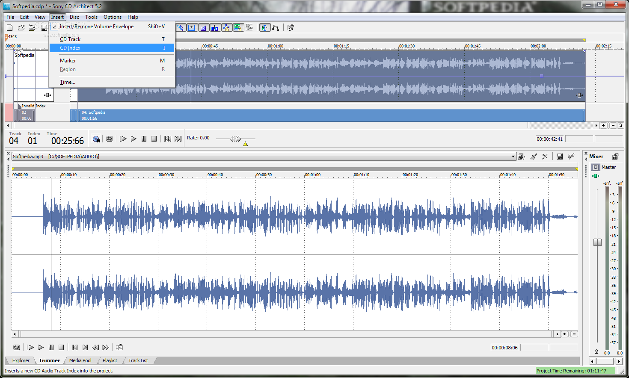Image resolution: width=629 pixels, height=378 pixels.
Task: Click Play From Start in timeline transport
Action: coord(123,139)
